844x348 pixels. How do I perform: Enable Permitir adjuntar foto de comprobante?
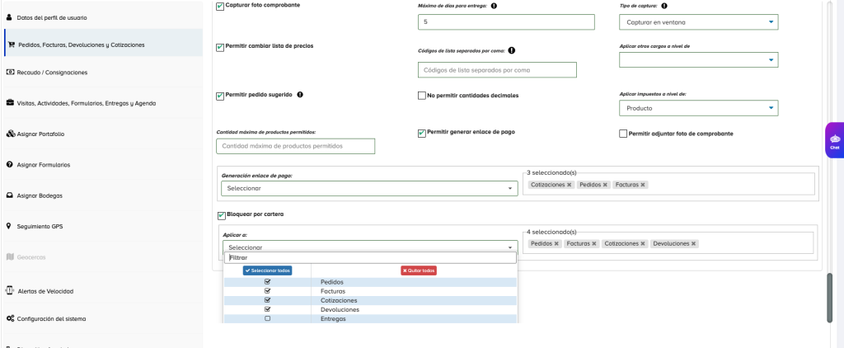point(623,134)
